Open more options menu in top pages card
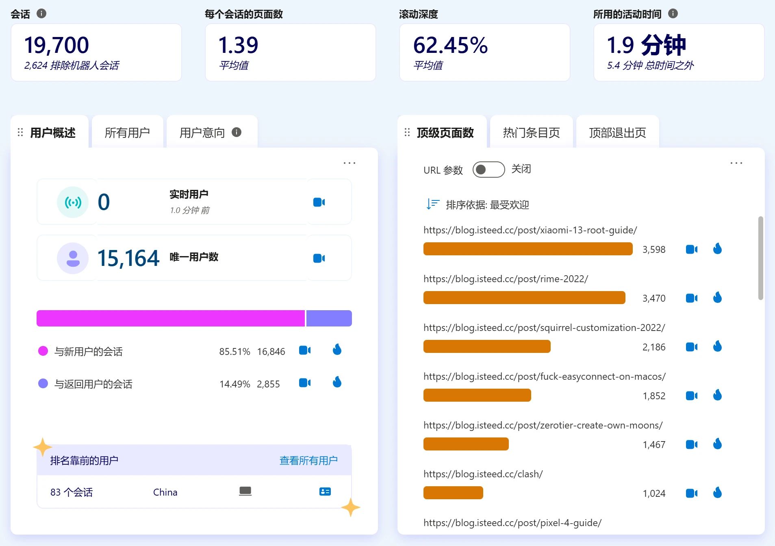The width and height of the screenshot is (775, 546). [736, 163]
